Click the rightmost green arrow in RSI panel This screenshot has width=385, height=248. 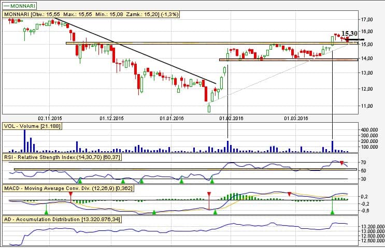[x=212, y=180]
